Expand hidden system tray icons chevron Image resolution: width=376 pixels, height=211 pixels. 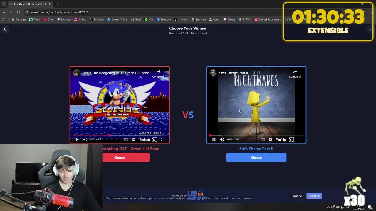tap(328, 207)
